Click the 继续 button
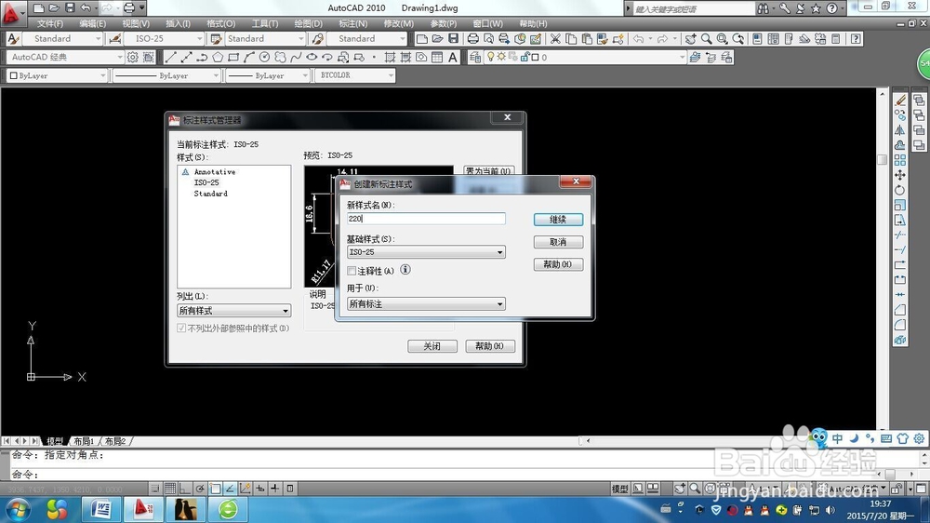The image size is (930, 523). pyautogui.click(x=558, y=220)
